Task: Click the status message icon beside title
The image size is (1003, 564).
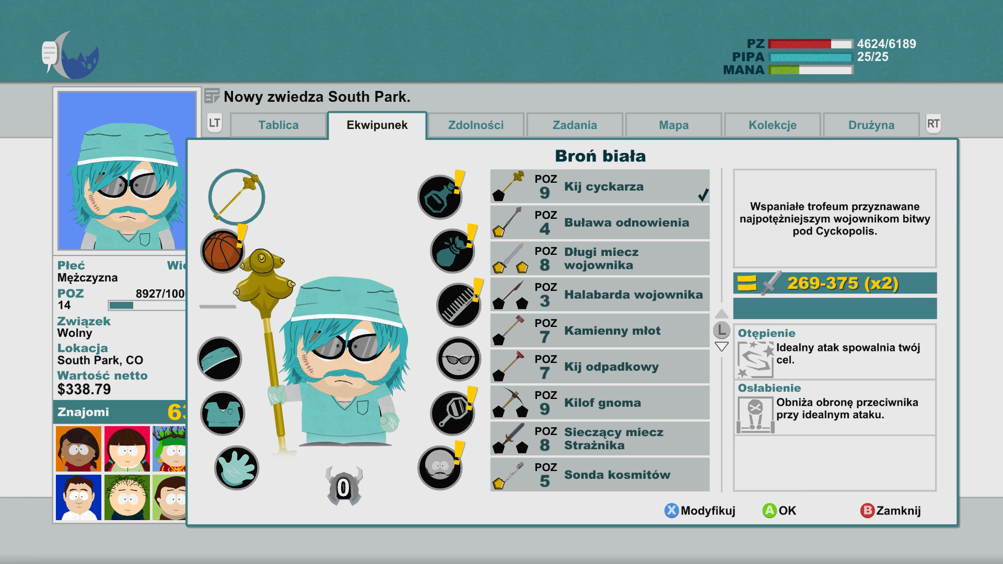Action: (x=212, y=97)
